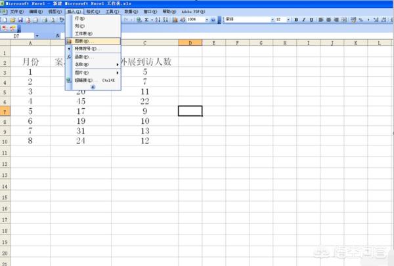The height and width of the screenshot is (266, 394).
Task: Align cell text right
Action: tap(336, 20)
